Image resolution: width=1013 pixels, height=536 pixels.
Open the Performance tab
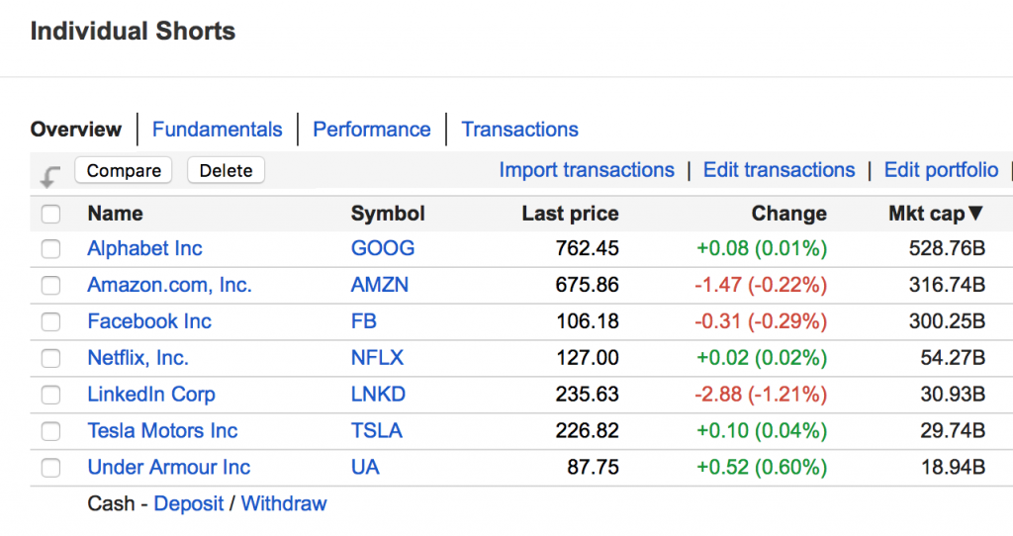[x=372, y=130]
